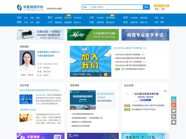Click the orange network share sidebar icon
186x139 pixels.
[x=174, y=105]
